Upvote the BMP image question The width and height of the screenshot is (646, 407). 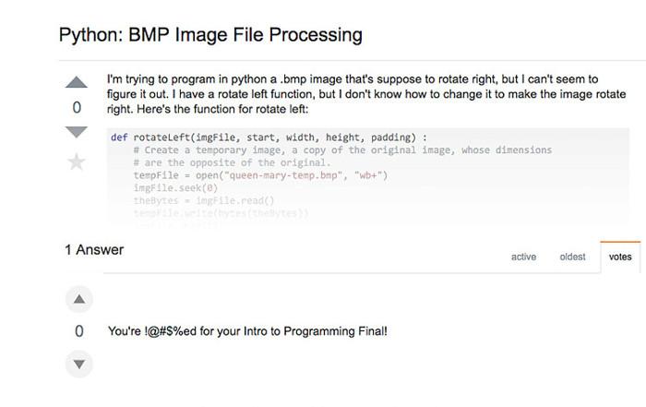coord(78,83)
